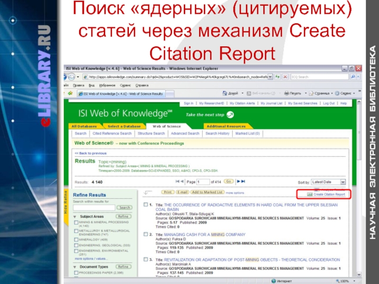Screen dimensions: 379x284
Task: Select the Proceedings Paper checkbox
Action: pyautogui.click(x=76, y=273)
